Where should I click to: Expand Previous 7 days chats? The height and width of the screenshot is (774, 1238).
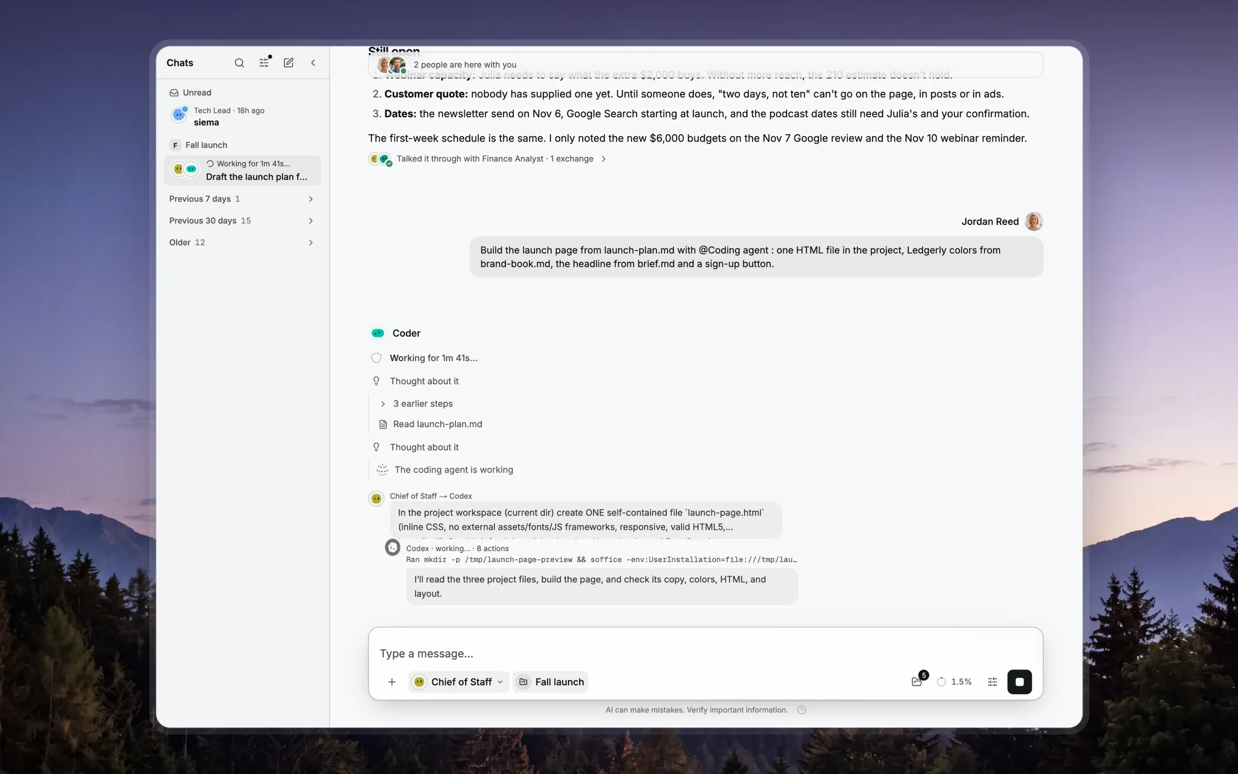[x=242, y=199]
